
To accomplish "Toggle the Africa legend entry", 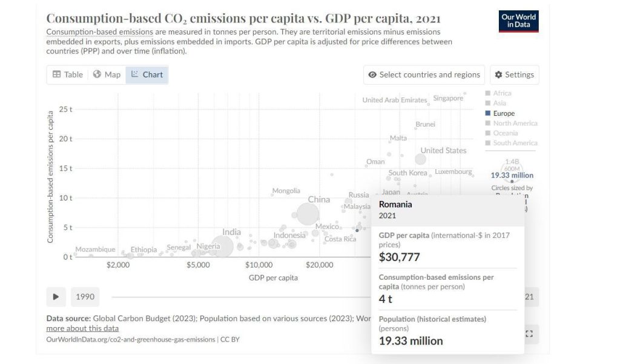I will [499, 93].
